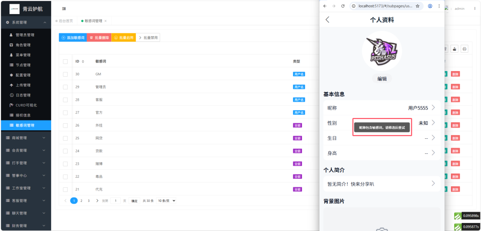
Task: Click the browser address bar URL
Action: [x=385, y=6]
